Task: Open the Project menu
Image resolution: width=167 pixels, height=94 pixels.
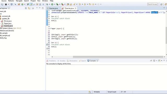Action: coord(33,1)
